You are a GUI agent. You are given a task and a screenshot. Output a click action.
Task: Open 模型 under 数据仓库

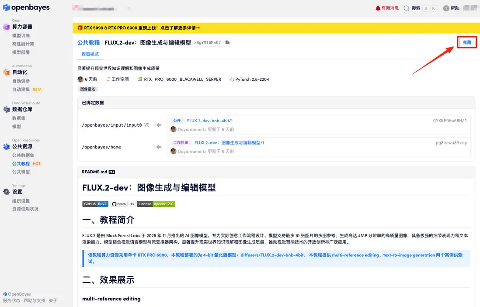point(17,126)
